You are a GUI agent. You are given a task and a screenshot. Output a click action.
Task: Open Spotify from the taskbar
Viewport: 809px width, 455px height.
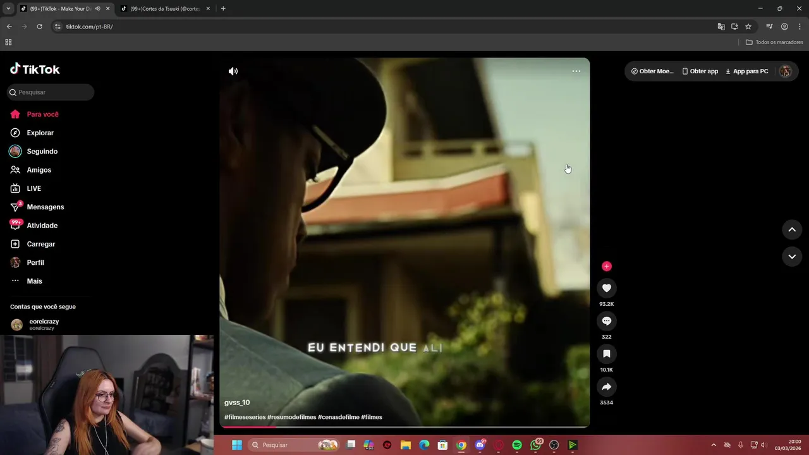(x=517, y=445)
